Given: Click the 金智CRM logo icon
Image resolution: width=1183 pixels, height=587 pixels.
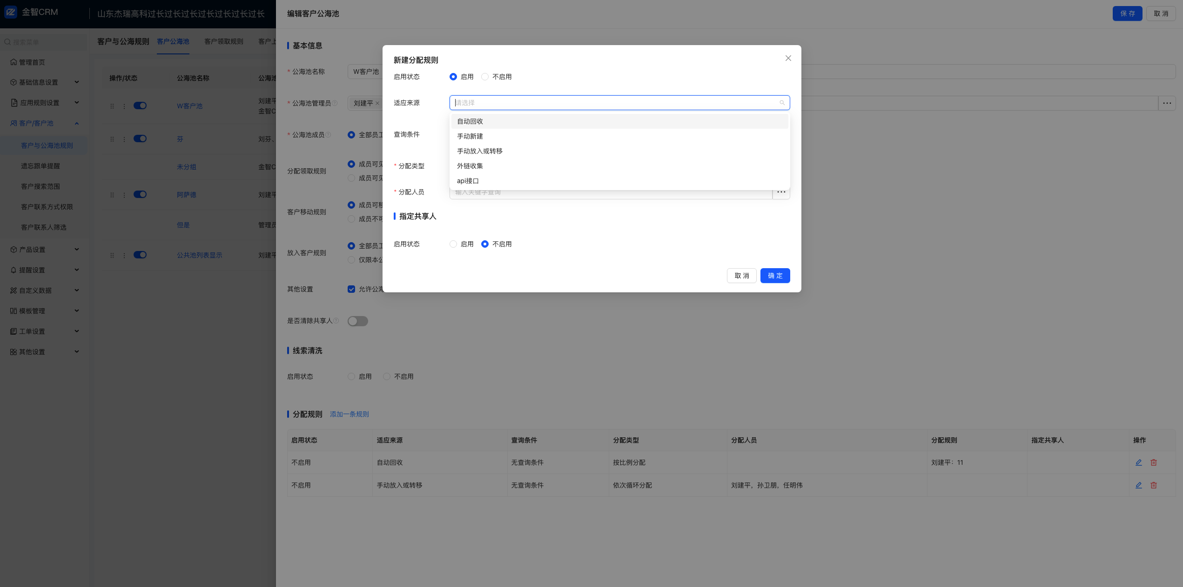Looking at the screenshot, I should pyautogui.click(x=11, y=13).
